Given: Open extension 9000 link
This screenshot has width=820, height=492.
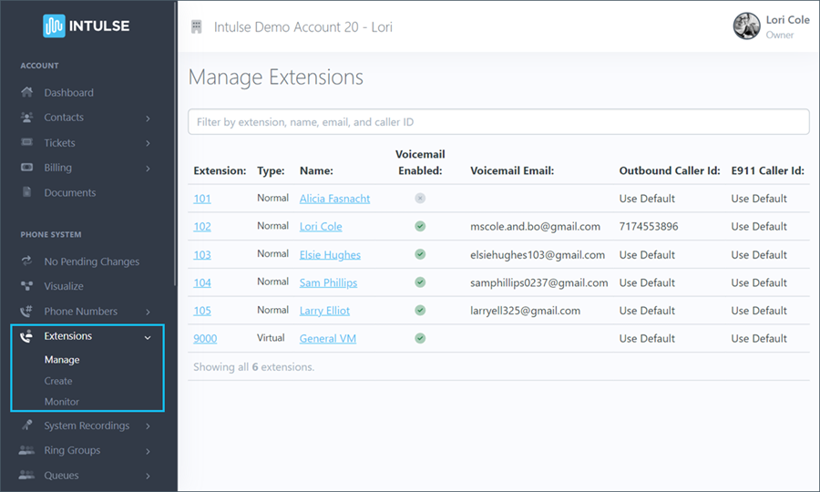Looking at the screenshot, I should [x=205, y=338].
